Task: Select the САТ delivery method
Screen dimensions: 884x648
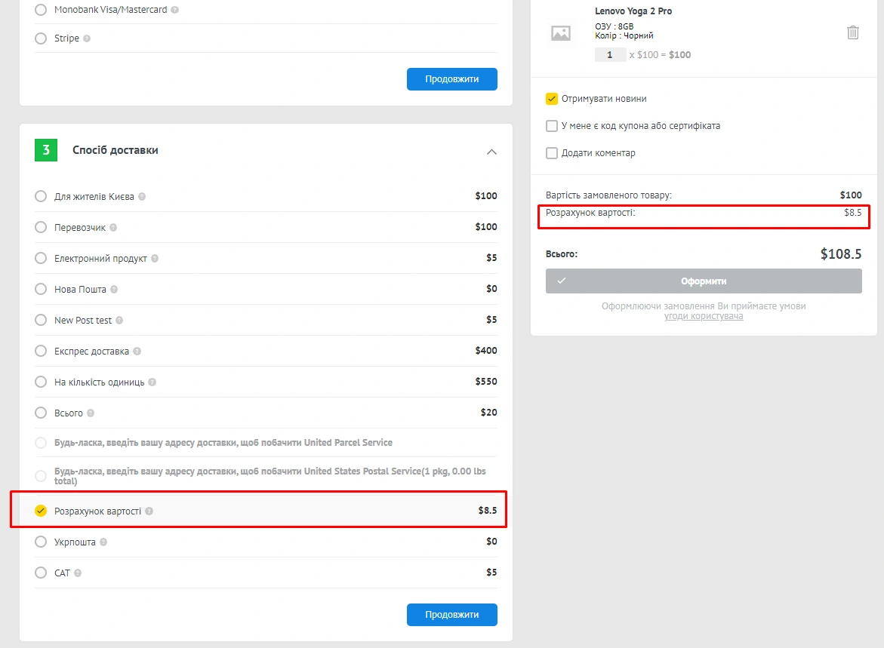Action: [41, 573]
